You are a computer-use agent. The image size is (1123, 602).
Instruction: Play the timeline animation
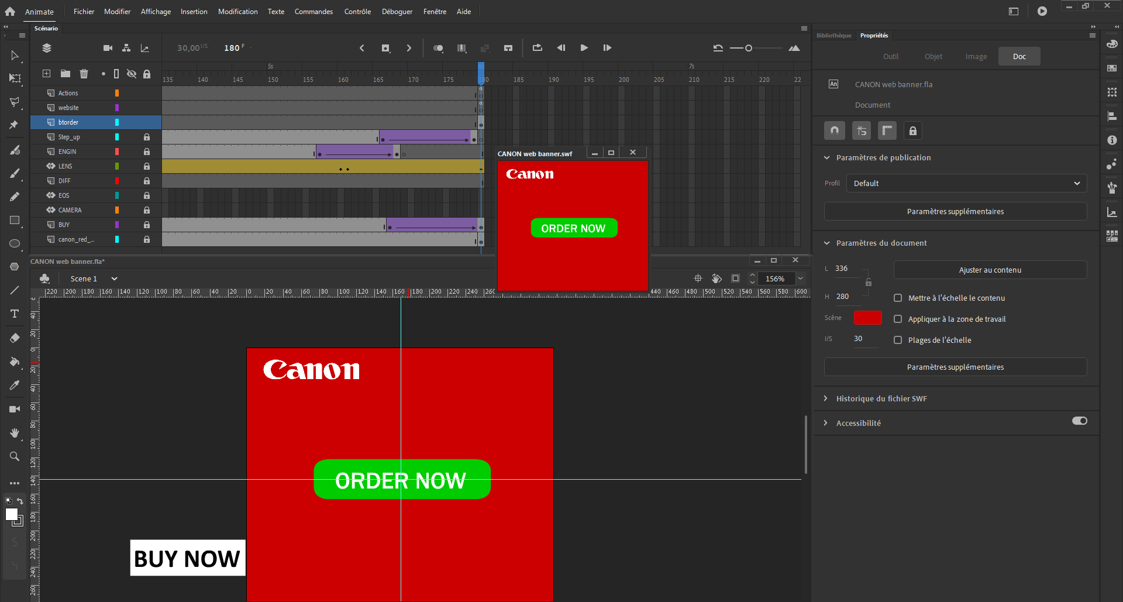(584, 48)
